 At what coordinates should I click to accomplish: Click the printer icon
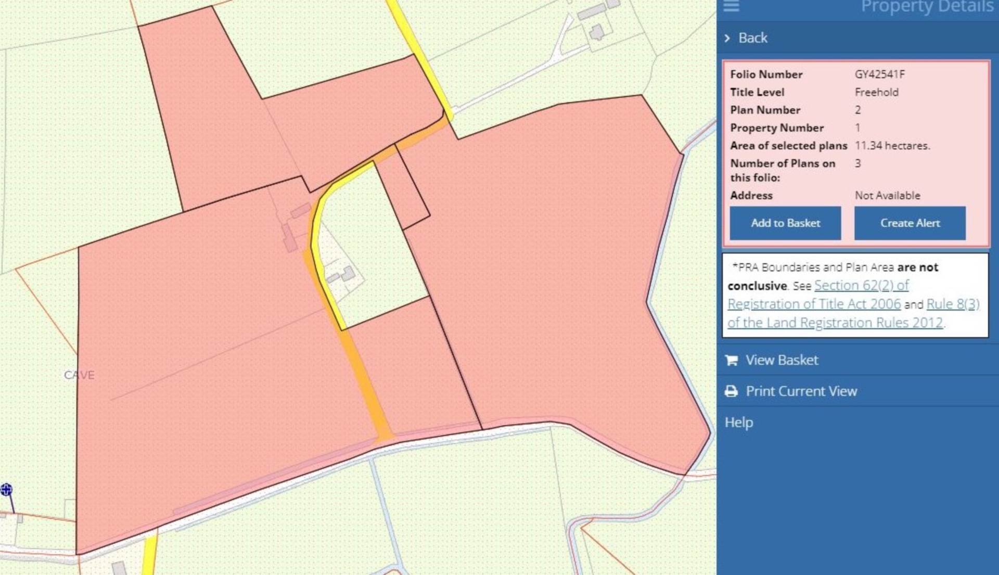click(x=731, y=391)
